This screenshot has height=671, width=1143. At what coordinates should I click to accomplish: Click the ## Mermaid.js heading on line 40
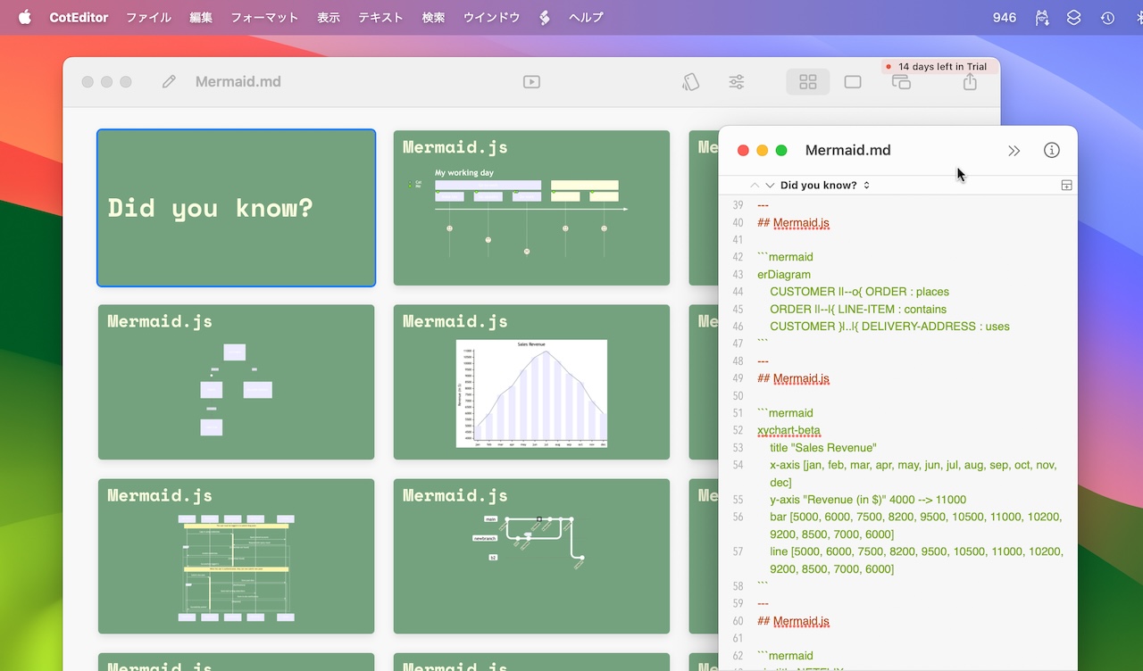[793, 222]
